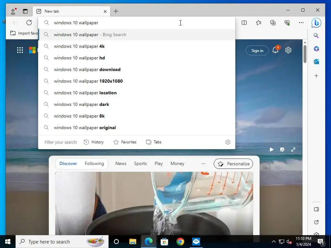Focus the address bar with windows 10 wallpaper text

137,23
